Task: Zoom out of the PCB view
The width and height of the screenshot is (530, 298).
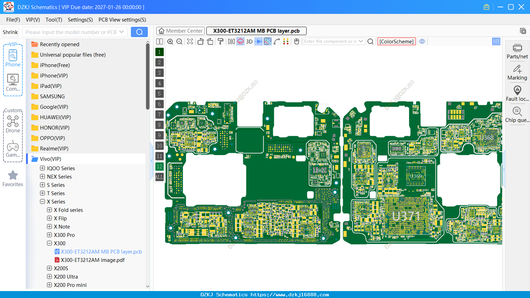Action: [180, 41]
